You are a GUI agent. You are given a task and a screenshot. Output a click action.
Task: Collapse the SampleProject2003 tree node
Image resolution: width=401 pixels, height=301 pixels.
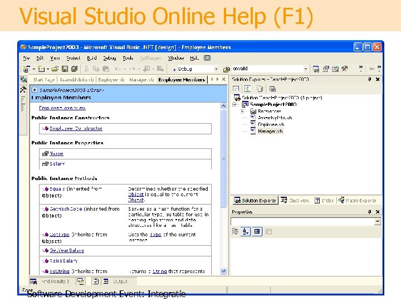click(234, 104)
